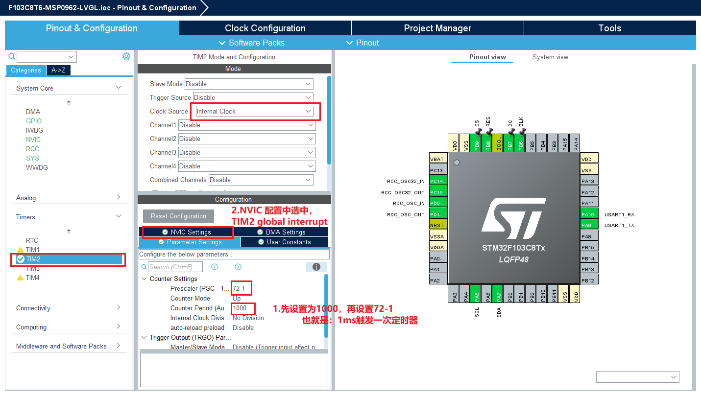
Task: Click the Reset Configuration button
Action: [178, 216]
